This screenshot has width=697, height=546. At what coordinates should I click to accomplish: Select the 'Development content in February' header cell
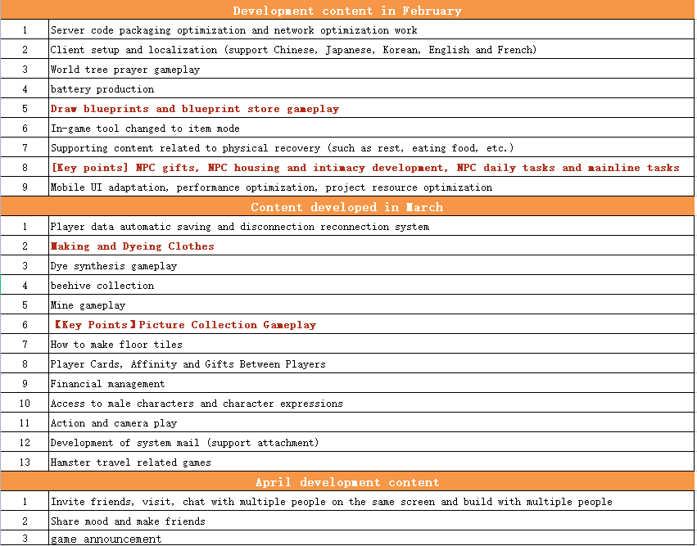click(x=347, y=11)
